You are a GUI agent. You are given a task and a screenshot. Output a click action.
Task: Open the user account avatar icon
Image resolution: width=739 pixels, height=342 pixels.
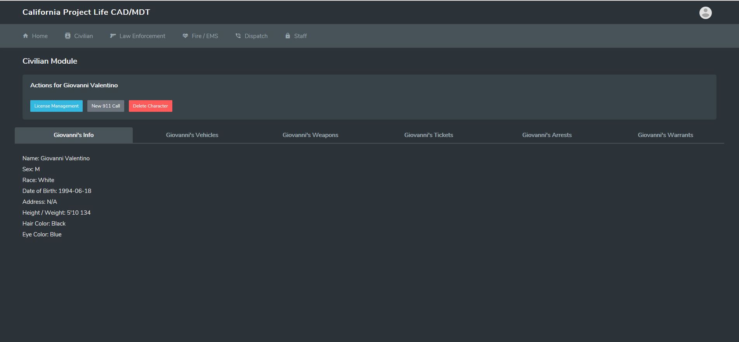pyautogui.click(x=705, y=13)
